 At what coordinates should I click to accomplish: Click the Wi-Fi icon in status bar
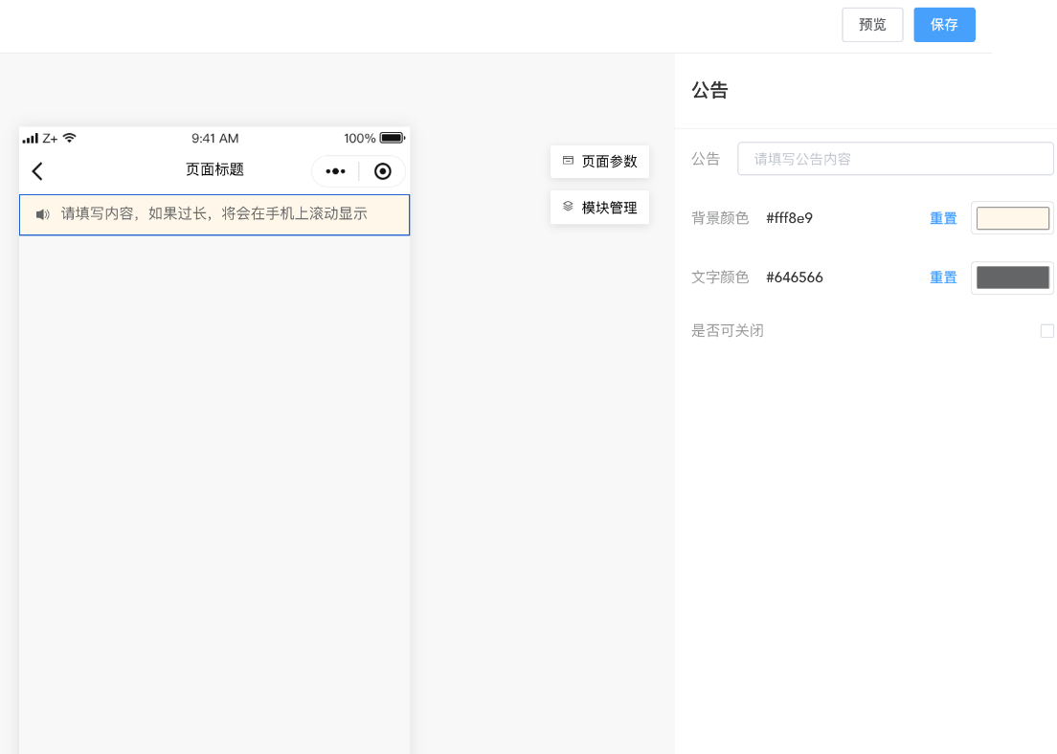point(70,138)
